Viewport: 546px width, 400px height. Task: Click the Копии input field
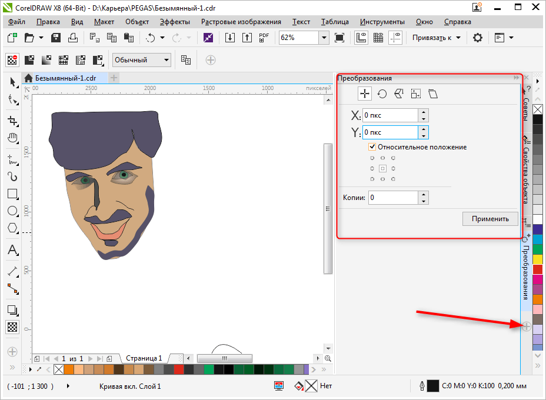pyautogui.click(x=393, y=198)
